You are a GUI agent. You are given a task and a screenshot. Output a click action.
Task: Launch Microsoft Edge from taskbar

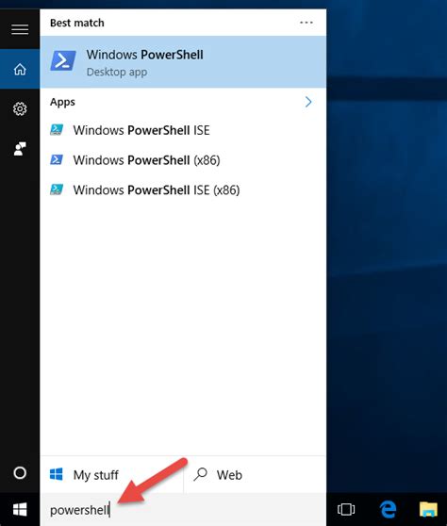tap(388, 509)
